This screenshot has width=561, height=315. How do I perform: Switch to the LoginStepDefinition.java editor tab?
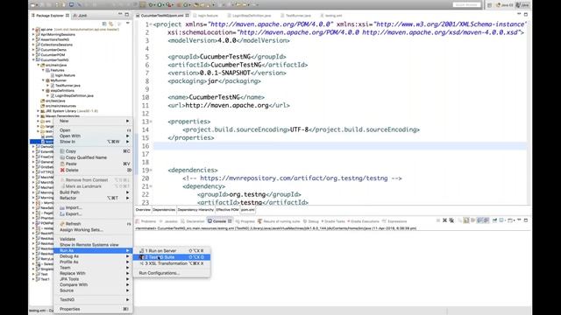249,16
